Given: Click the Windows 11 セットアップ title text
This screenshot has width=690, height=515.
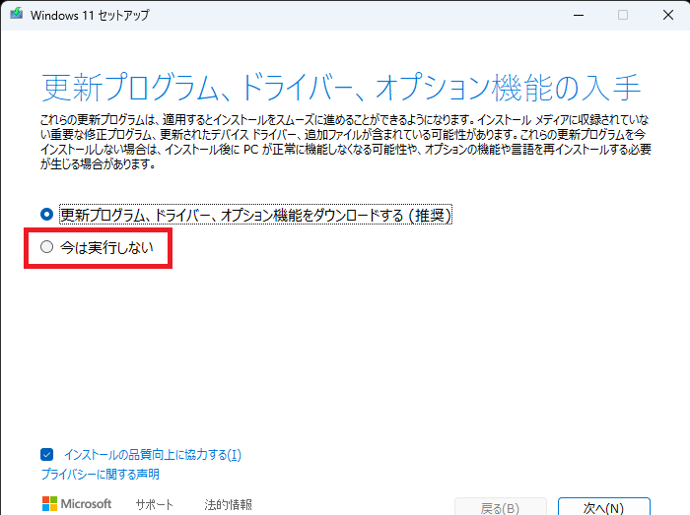Looking at the screenshot, I should 90,15.
